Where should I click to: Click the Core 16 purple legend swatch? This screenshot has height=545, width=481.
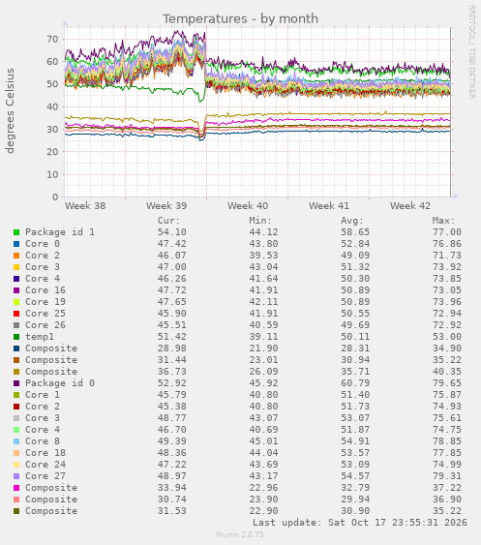(16, 290)
